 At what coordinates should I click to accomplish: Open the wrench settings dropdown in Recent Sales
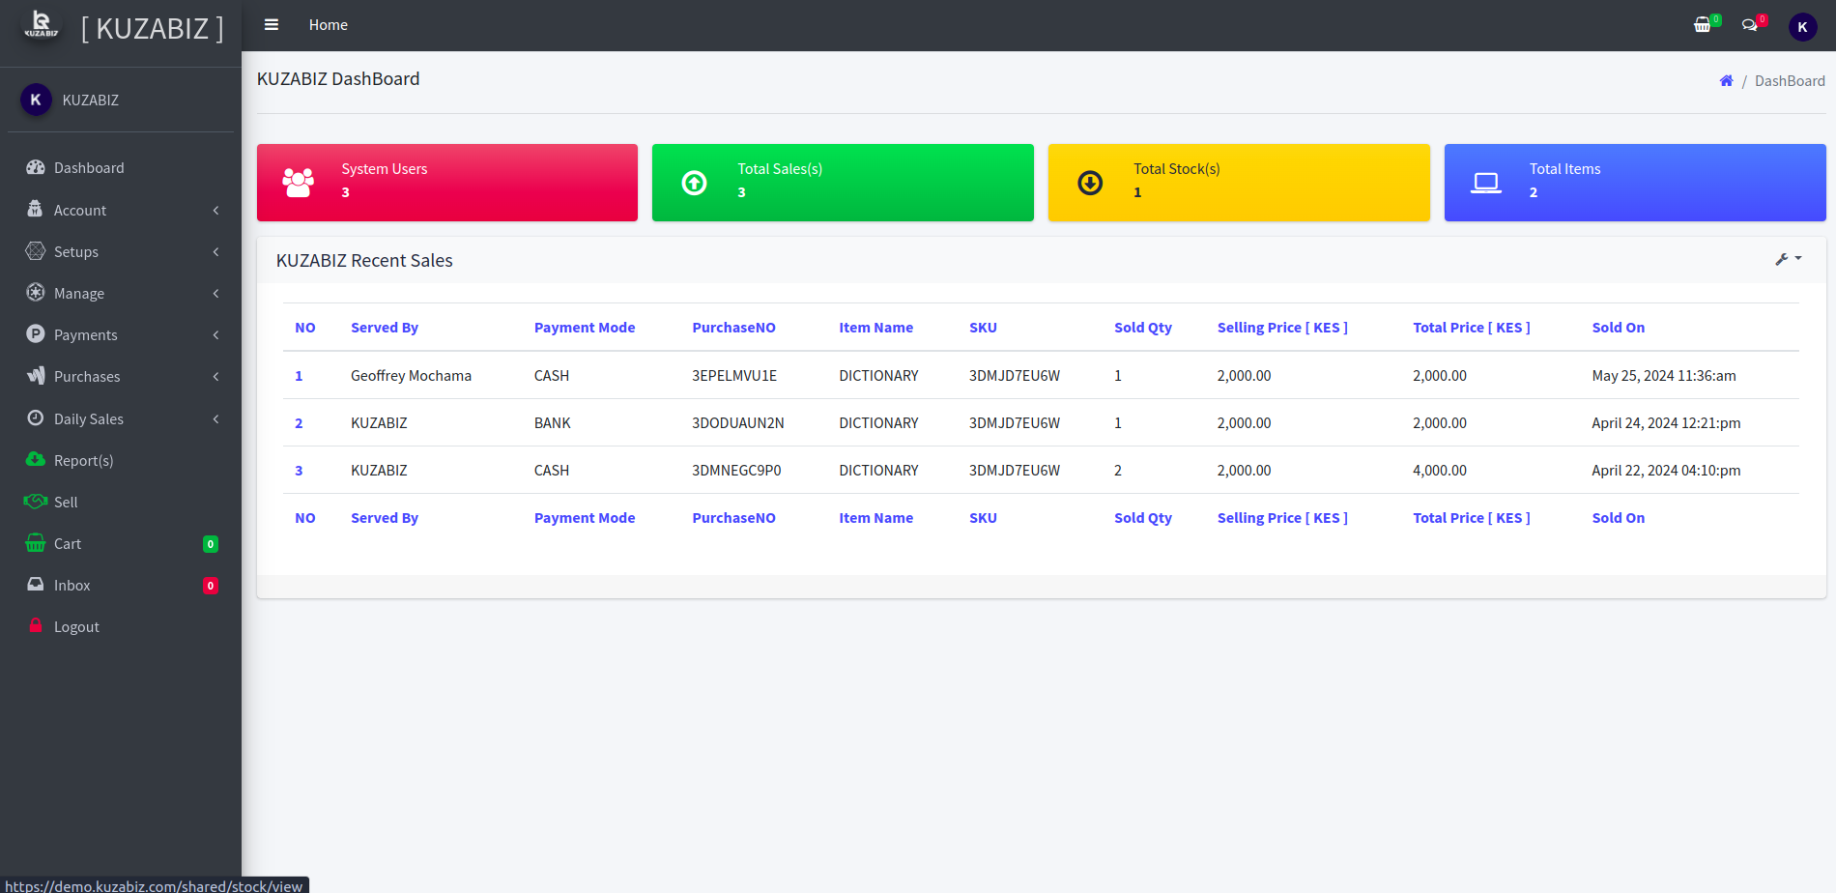[1788, 259]
